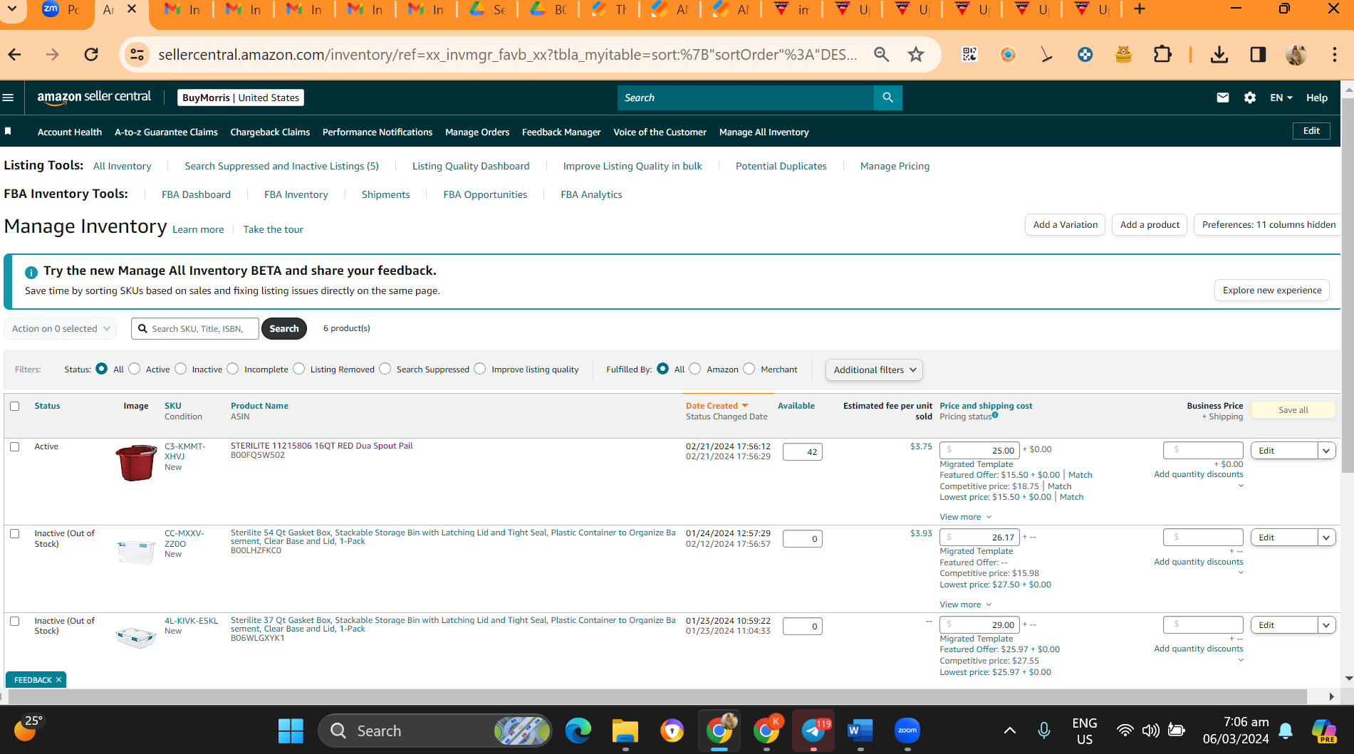The width and height of the screenshot is (1354, 754).
Task: Open the STERILITE 11215806 16QT RED Pail listing
Action: coord(322,446)
